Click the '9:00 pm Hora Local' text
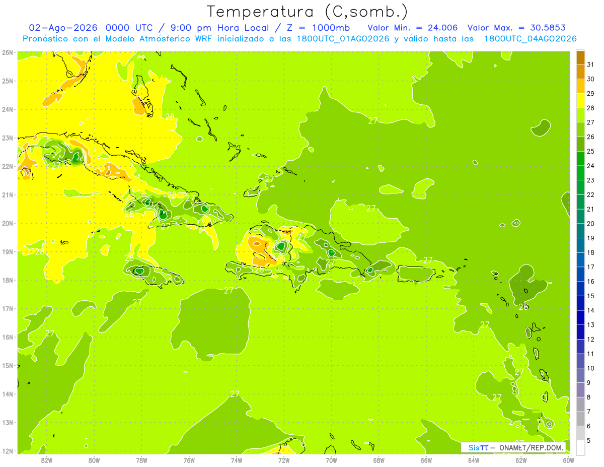 [x=219, y=28]
